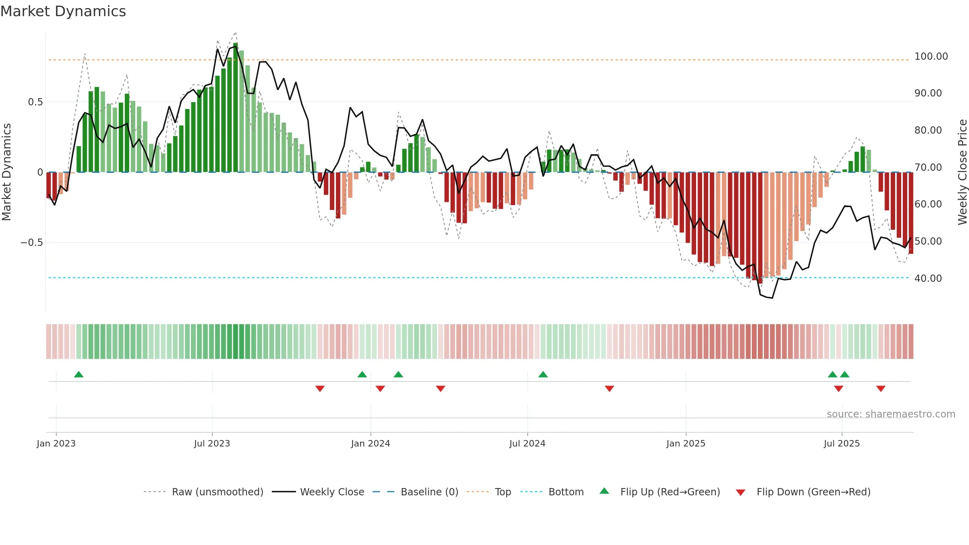
Task: Click the orange dashed Top legend line sample
Action: tap(478, 492)
